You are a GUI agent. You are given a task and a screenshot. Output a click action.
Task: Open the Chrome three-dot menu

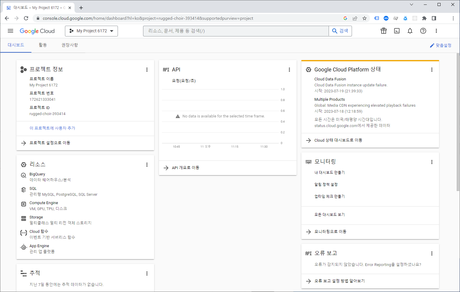453,18
